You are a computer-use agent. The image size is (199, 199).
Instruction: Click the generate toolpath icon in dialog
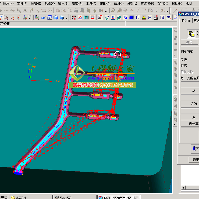(195, 149)
